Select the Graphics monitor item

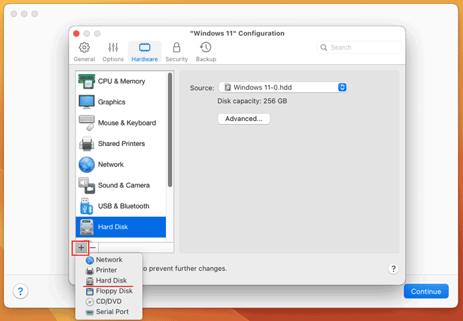coord(121,102)
